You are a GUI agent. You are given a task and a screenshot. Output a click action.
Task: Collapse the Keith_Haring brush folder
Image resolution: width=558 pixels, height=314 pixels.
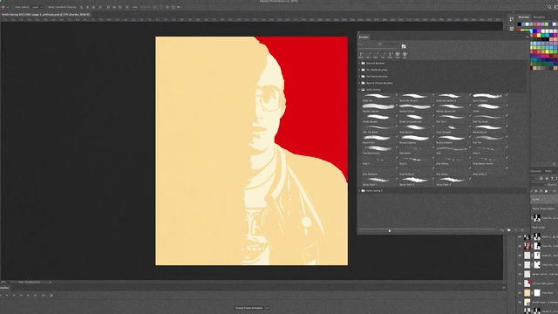pyautogui.click(x=359, y=90)
